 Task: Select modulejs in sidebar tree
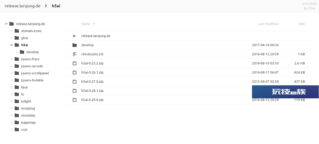28,115
